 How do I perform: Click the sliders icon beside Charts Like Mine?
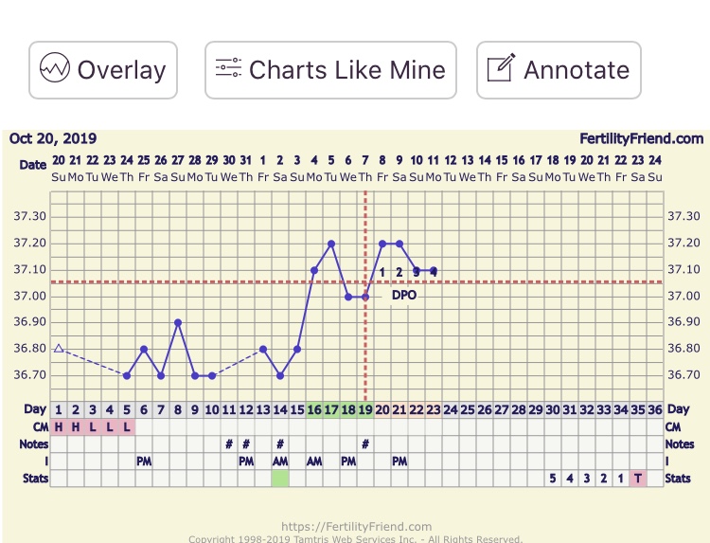click(x=228, y=70)
